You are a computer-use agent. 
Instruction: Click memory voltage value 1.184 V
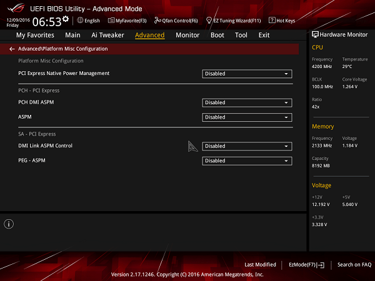349,145
